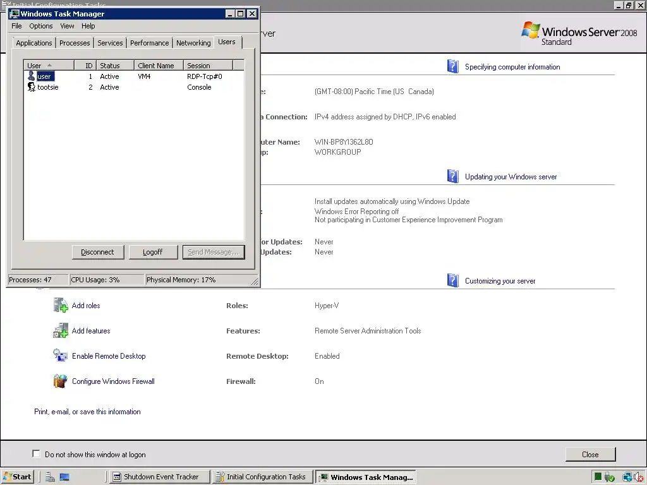647x485 pixels.
Task: Click the help icon beside Customizing your server
Action: 452,280
